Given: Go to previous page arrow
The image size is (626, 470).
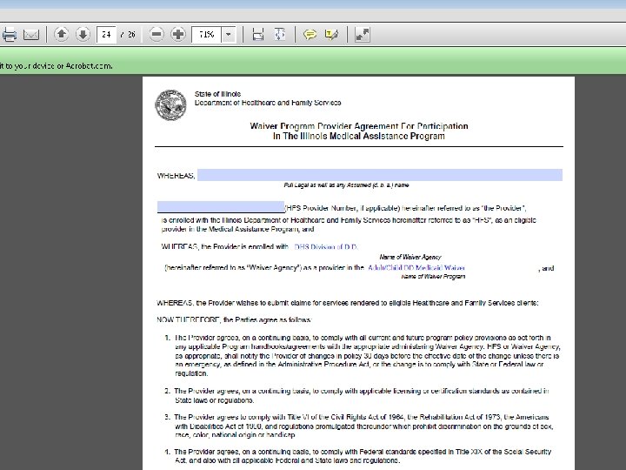Looking at the screenshot, I should click(x=61, y=34).
